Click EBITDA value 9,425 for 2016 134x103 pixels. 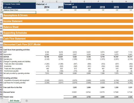click(x=75, y=57)
